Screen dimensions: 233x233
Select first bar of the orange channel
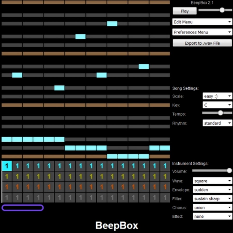click(7, 187)
